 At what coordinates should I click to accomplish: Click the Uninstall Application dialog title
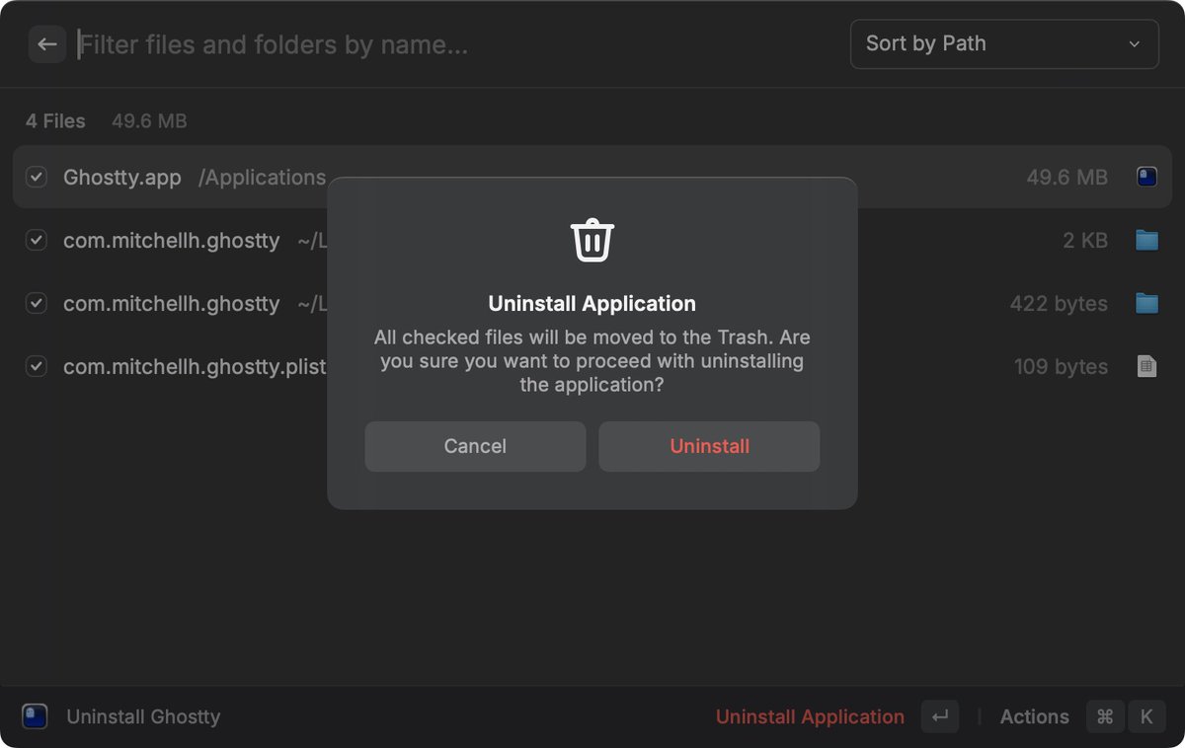tap(592, 303)
